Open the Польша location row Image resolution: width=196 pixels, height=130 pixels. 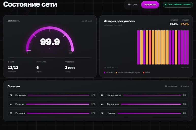(52, 104)
